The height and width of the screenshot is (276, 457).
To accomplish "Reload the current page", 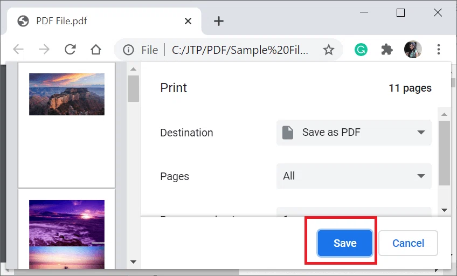I will (x=70, y=49).
